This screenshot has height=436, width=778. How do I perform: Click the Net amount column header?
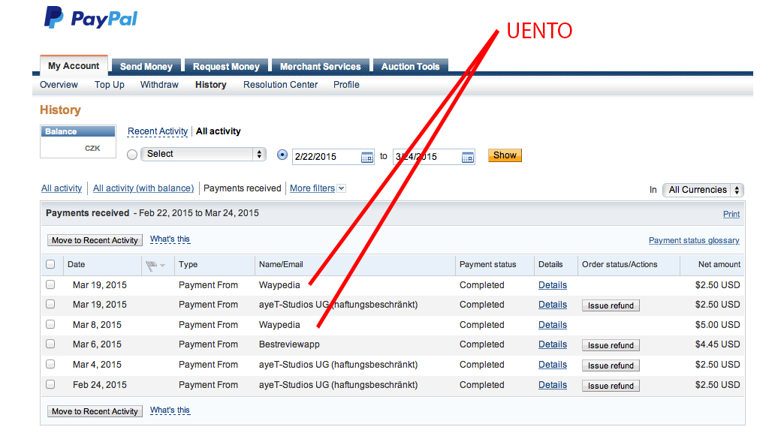coord(719,264)
